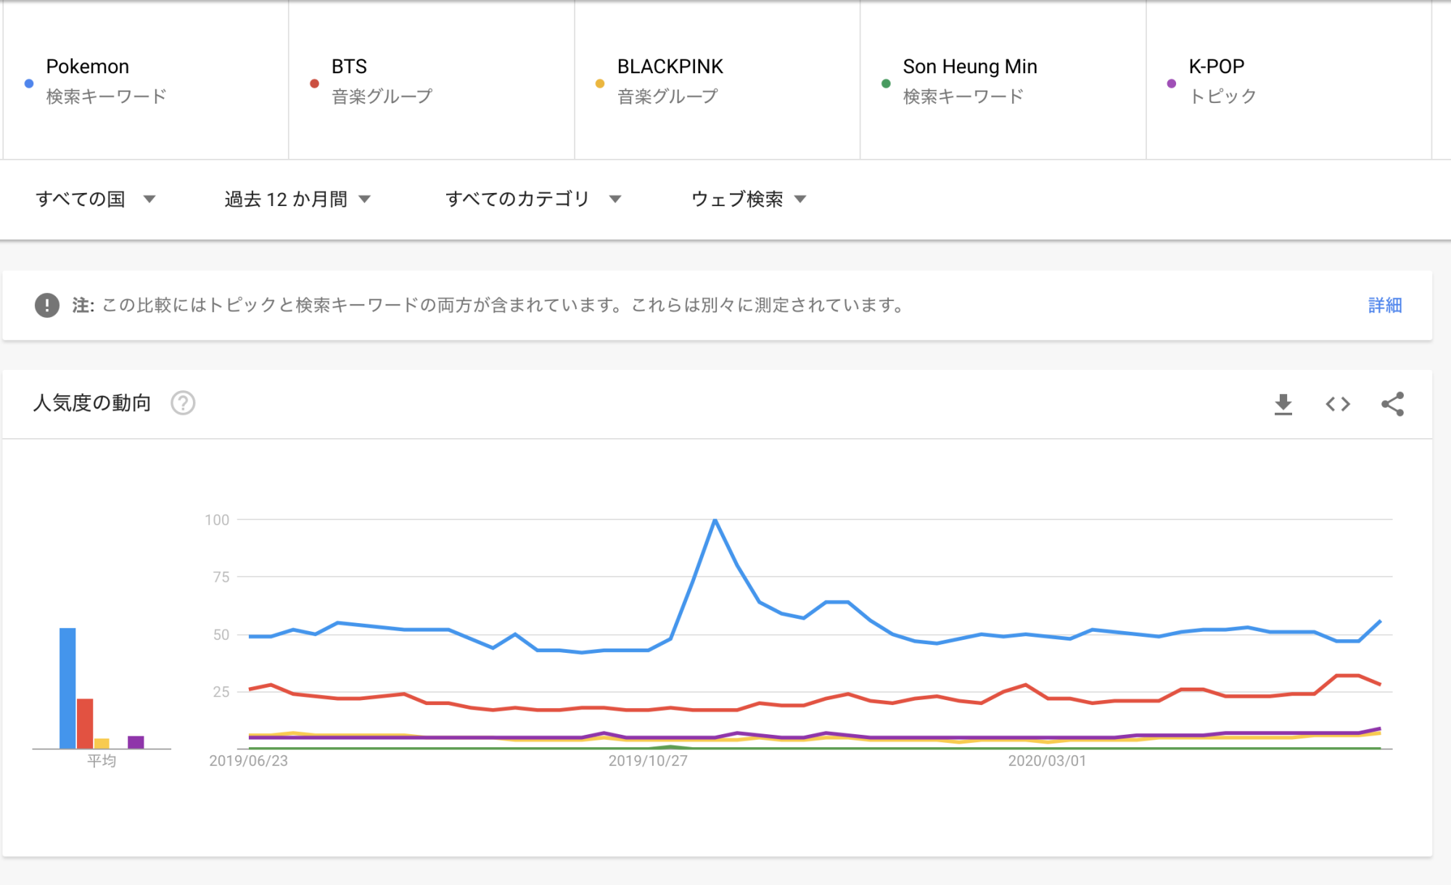Click the 50 value on the y-axis
The height and width of the screenshot is (885, 1451).
click(x=221, y=635)
